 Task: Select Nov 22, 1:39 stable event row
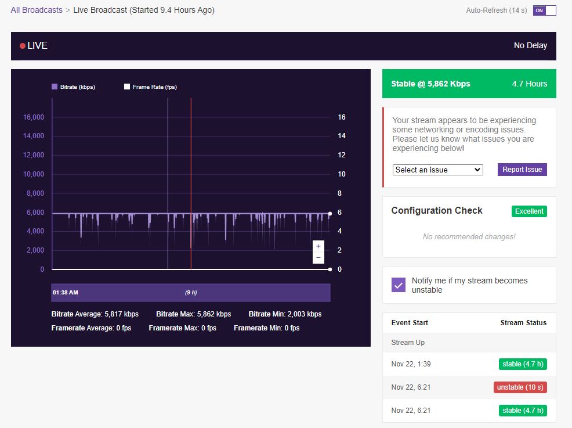pos(469,364)
